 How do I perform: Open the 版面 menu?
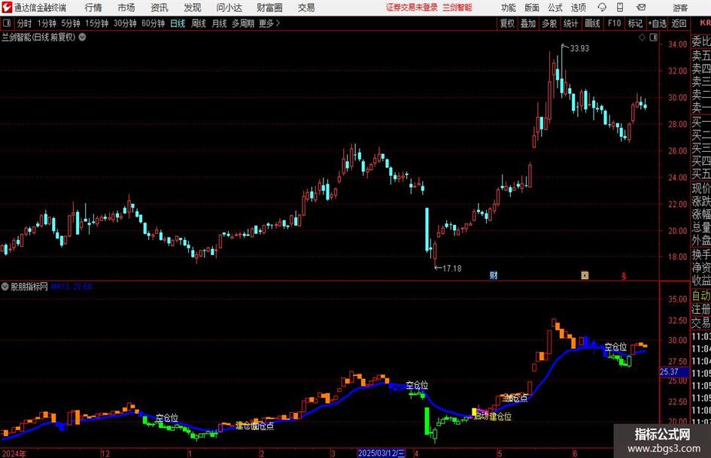[x=531, y=8]
